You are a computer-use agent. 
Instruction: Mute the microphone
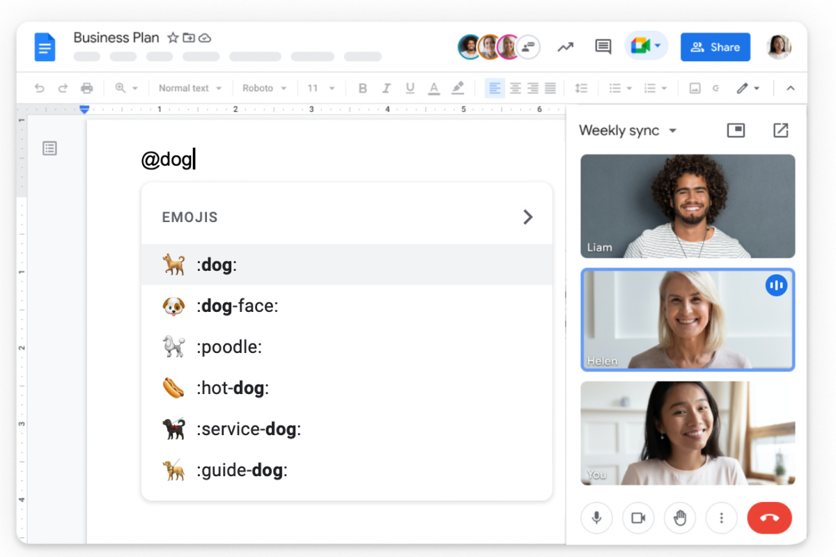pyautogui.click(x=596, y=518)
